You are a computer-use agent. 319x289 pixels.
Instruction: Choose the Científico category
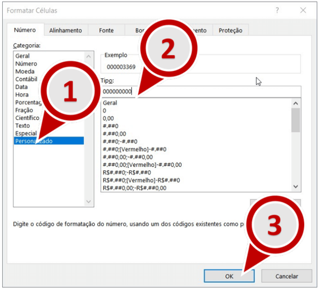[27, 118]
